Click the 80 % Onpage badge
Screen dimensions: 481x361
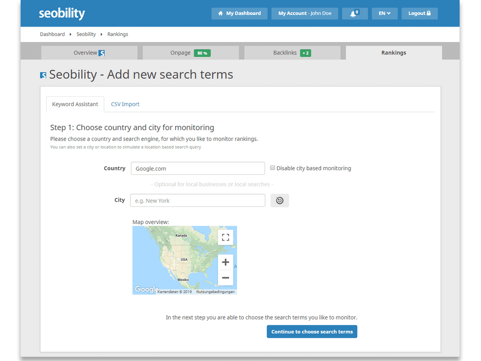(x=202, y=53)
